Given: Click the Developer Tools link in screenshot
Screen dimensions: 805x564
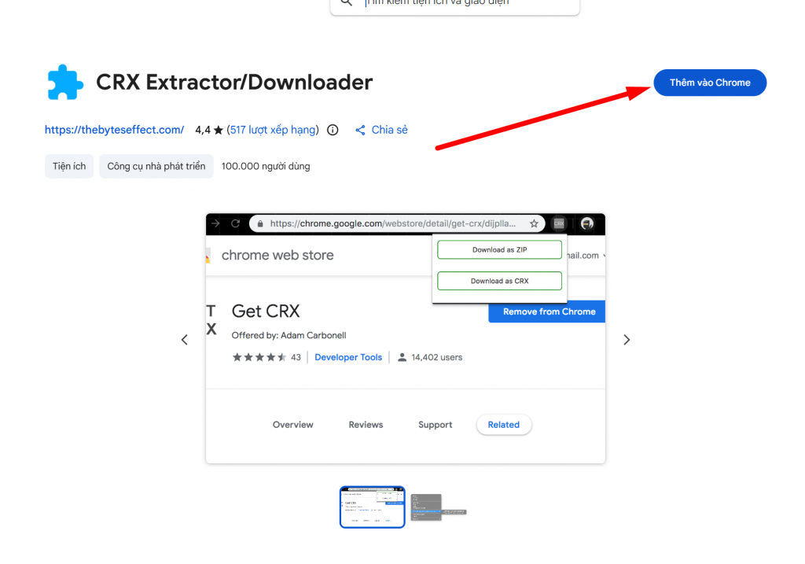Looking at the screenshot, I should point(348,357).
